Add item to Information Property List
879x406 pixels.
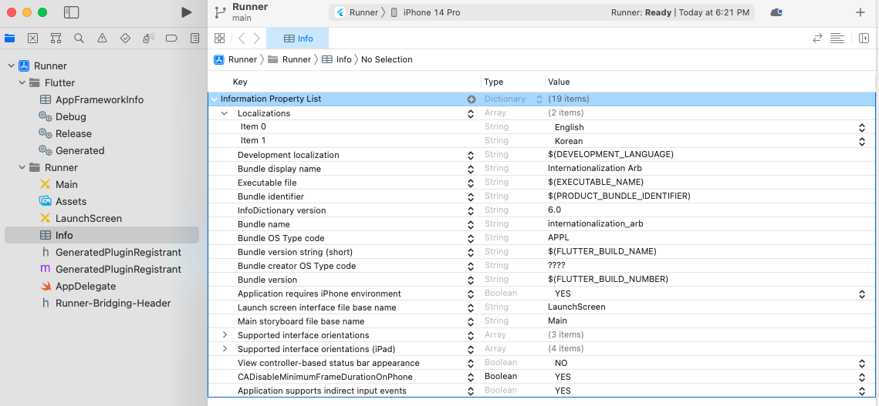(472, 99)
